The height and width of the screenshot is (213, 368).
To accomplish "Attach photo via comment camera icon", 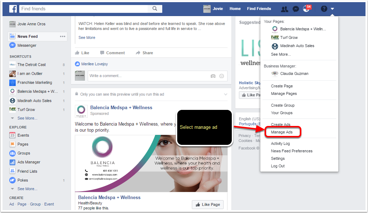I will click(213, 76).
